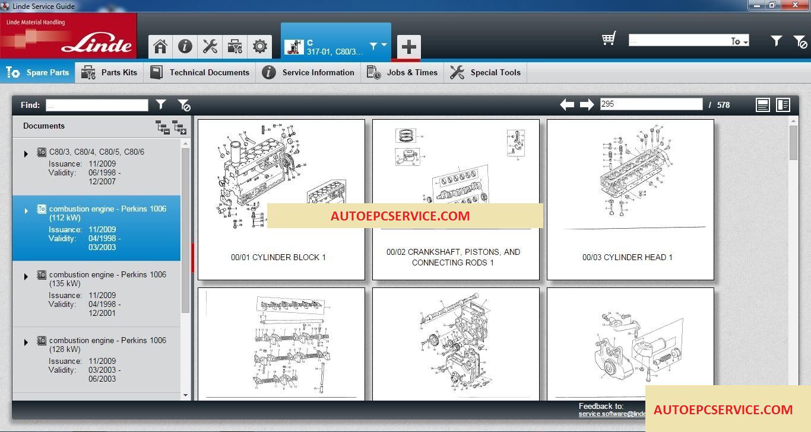
Task: Open the Technical Documents tab
Action: click(199, 72)
